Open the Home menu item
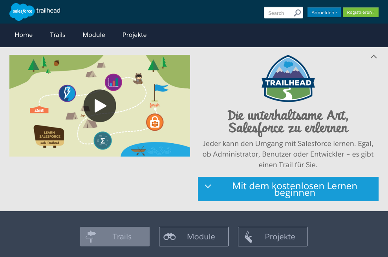The image size is (388, 257). click(x=24, y=35)
